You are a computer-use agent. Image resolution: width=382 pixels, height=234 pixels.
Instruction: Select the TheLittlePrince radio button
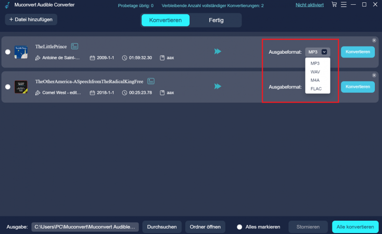pyautogui.click(x=8, y=52)
